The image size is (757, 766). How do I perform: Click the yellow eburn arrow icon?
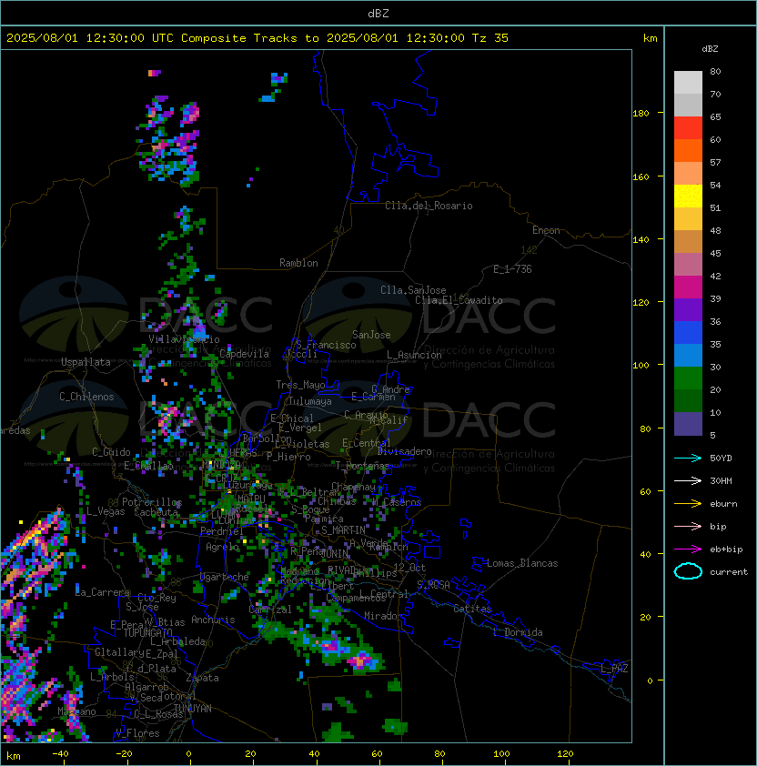coord(688,504)
